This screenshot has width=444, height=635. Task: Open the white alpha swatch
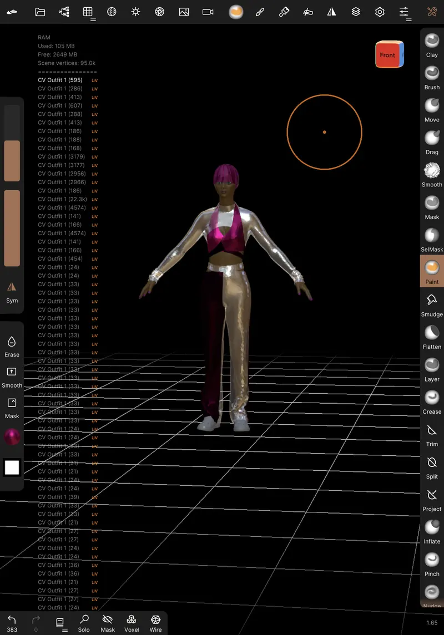point(12,468)
